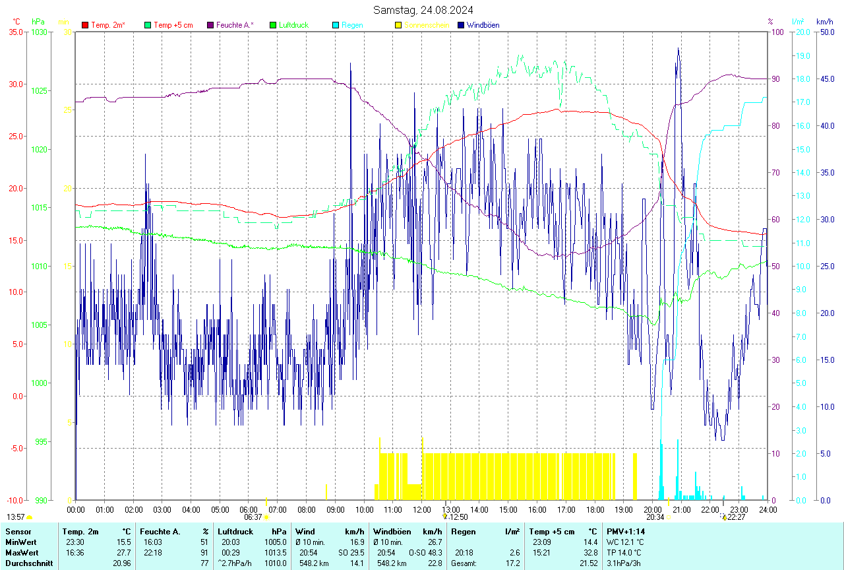Select the 'Temp. 2m*' legend label

tap(108, 25)
